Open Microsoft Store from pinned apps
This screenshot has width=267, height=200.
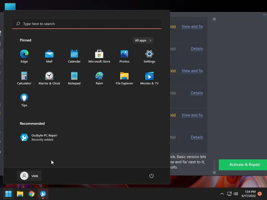99,57
